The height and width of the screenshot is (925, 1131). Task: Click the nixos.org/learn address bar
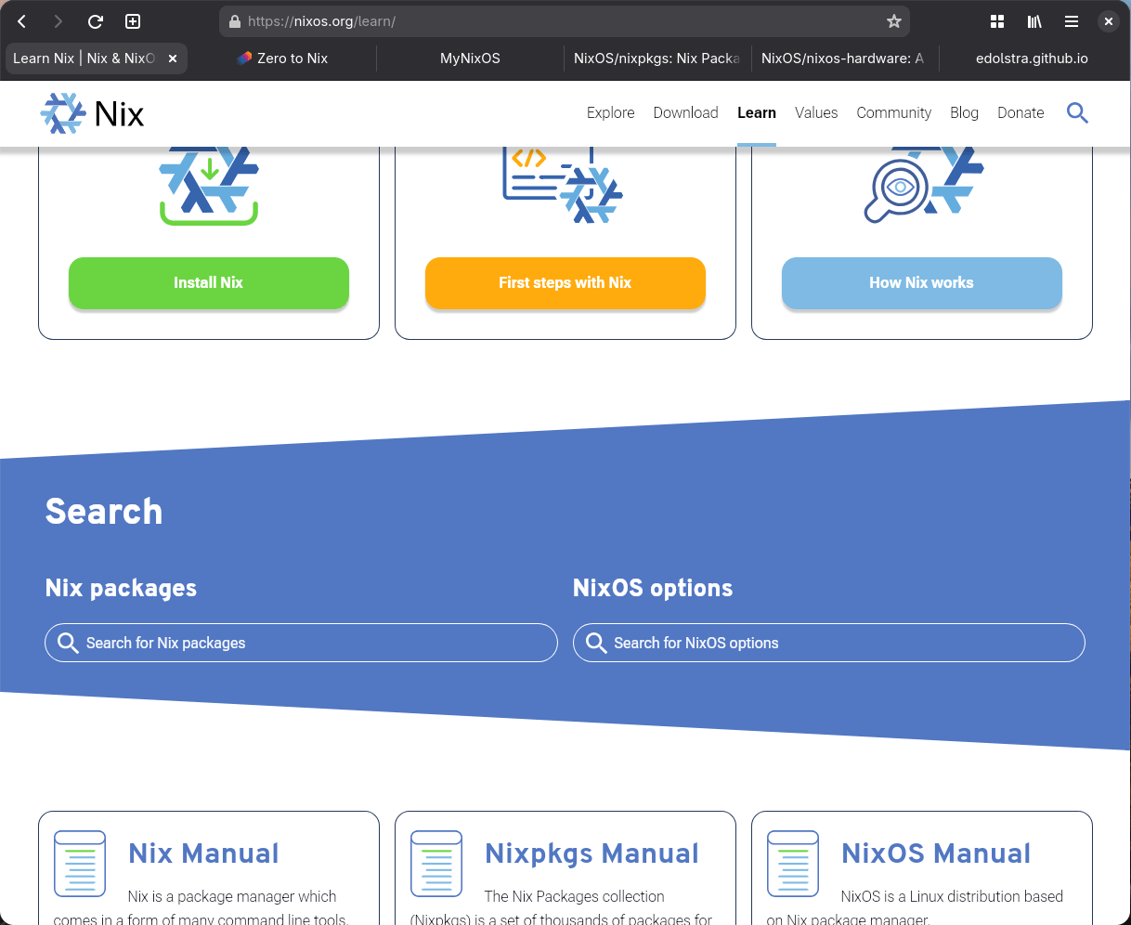[565, 21]
